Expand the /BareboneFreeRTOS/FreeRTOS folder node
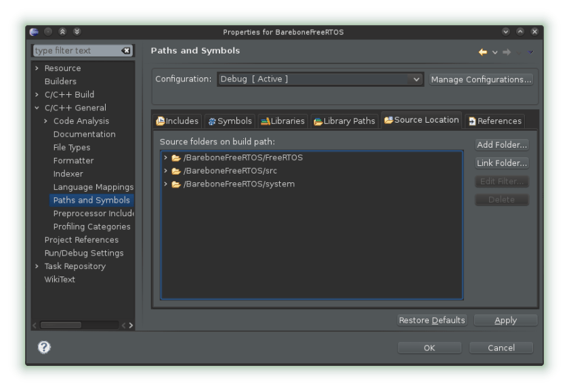The image size is (569, 391). (x=165, y=158)
